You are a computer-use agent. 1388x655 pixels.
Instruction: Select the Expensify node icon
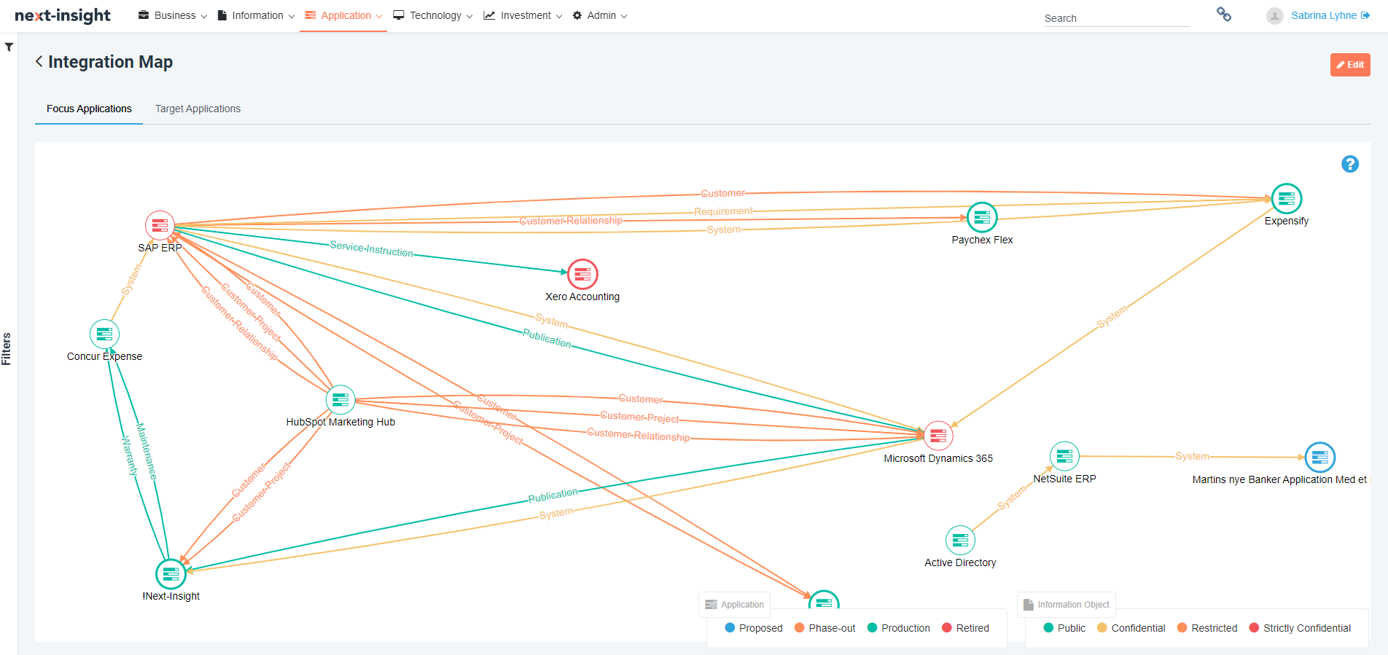click(1287, 199)
